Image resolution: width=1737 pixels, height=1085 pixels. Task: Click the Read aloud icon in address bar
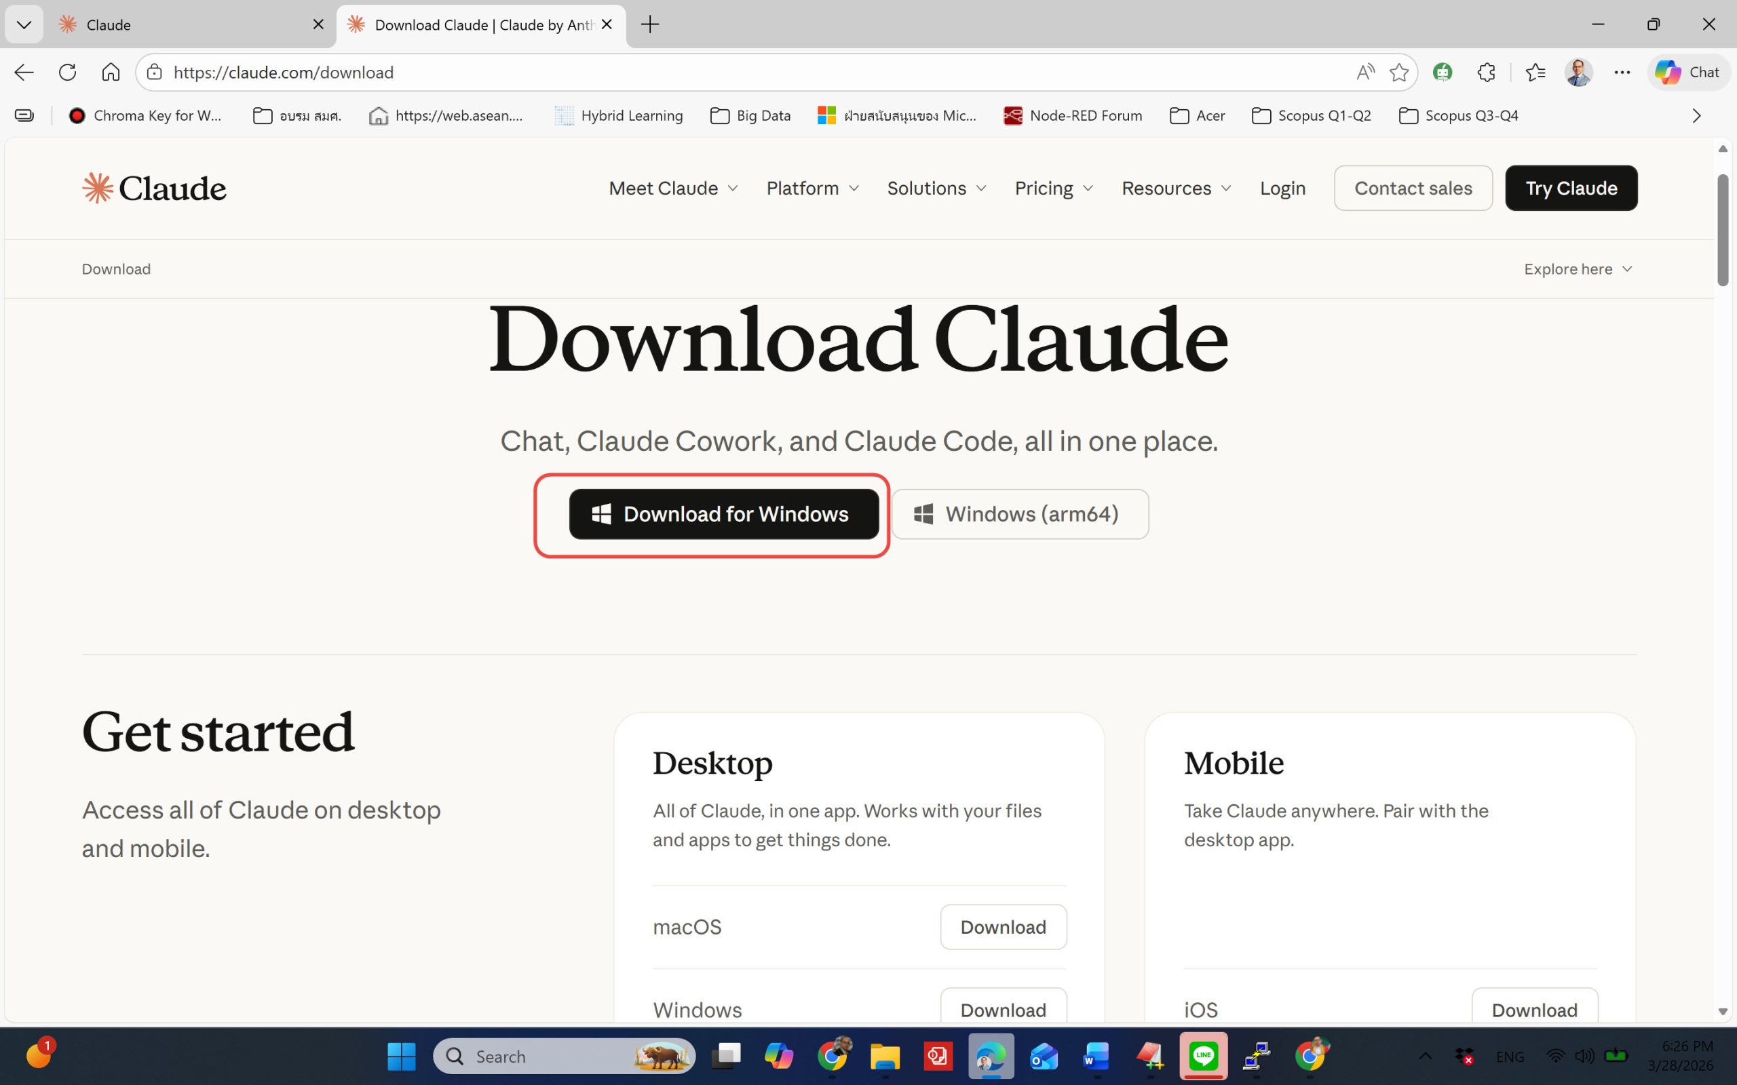click(1365, 72)
